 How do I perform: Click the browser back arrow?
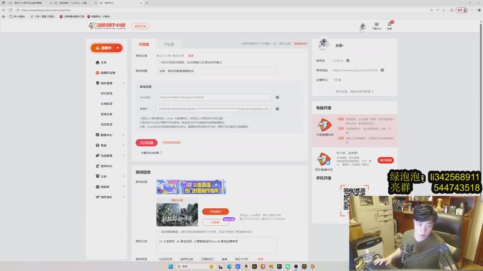click(4, 10)
